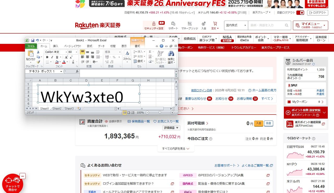Insert a new worksheet tab in Excel
The width and height of the screenshot is (334, 193).
pos(79,108)
